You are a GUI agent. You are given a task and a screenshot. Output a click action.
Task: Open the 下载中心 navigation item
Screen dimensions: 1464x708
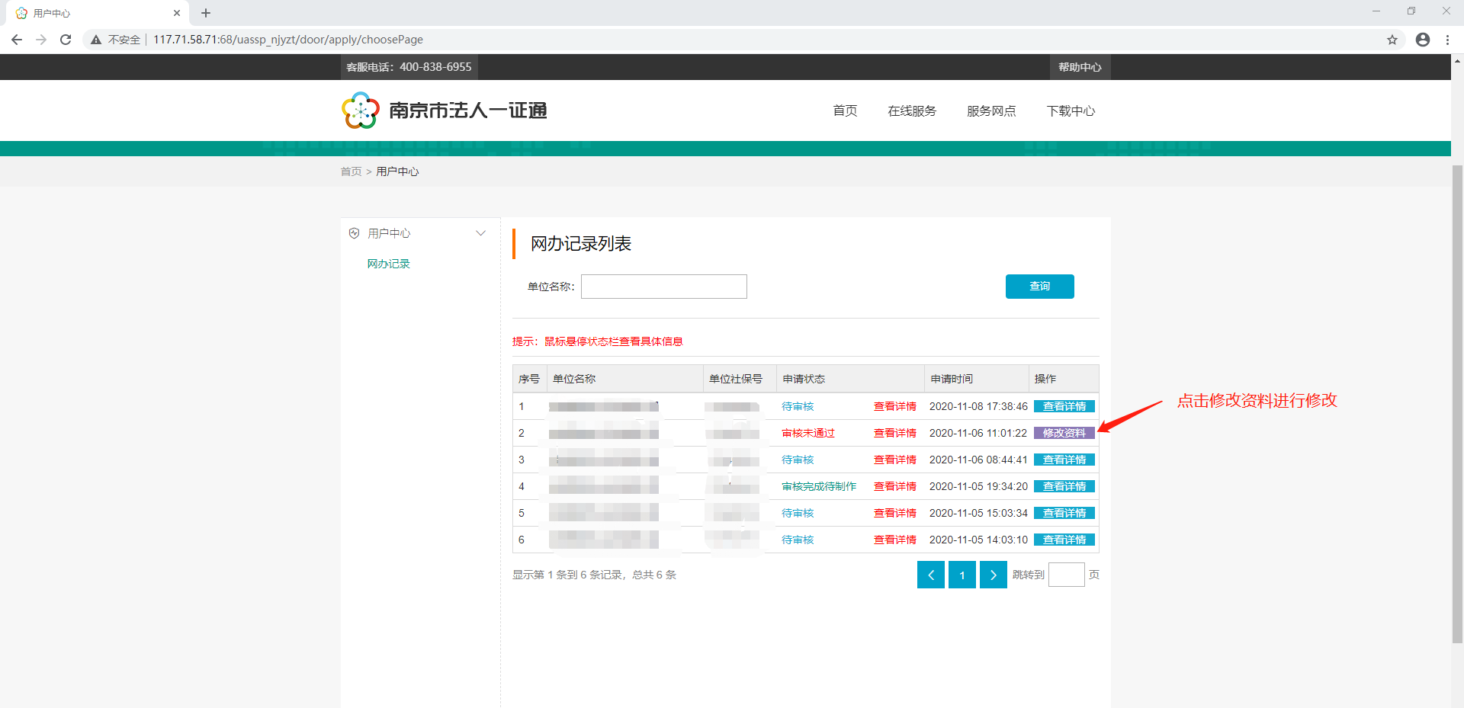(1071, 111)
